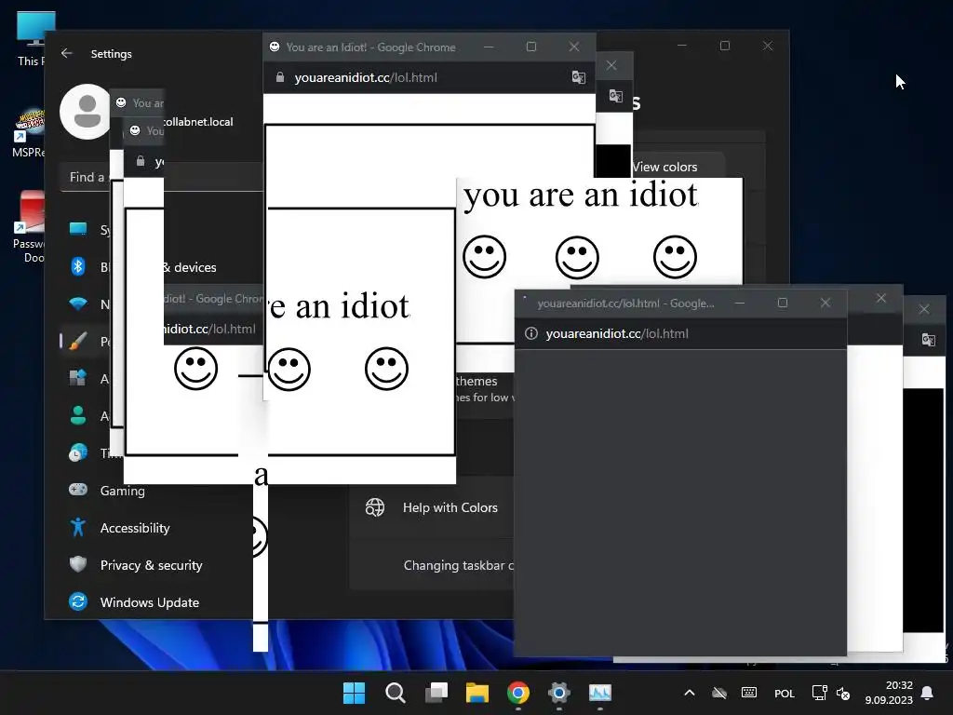Click translate icon in far right Chrome window
Image resolution: width=953 pixels, height=715 pixels.
click(x=928, y=339)
